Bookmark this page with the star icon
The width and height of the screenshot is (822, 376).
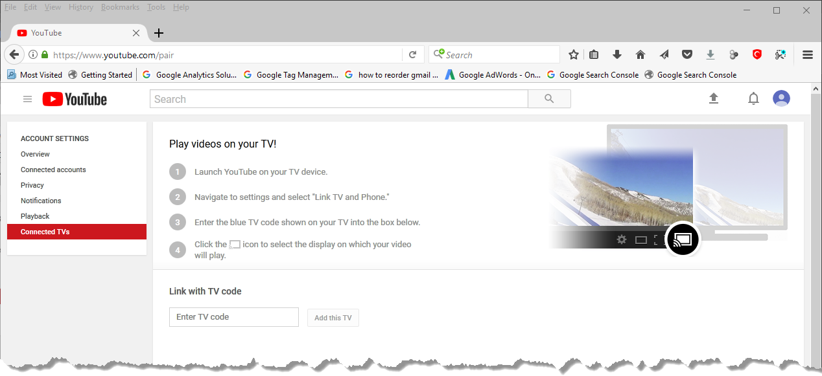574,55
